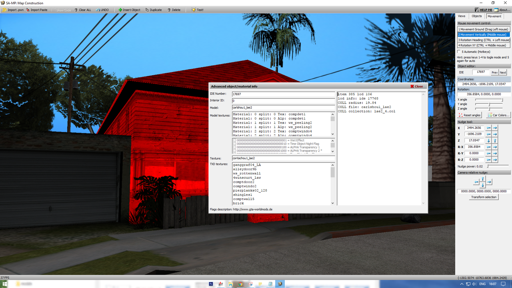
Task: Click the Test! toolbar button
Action: 197,10
